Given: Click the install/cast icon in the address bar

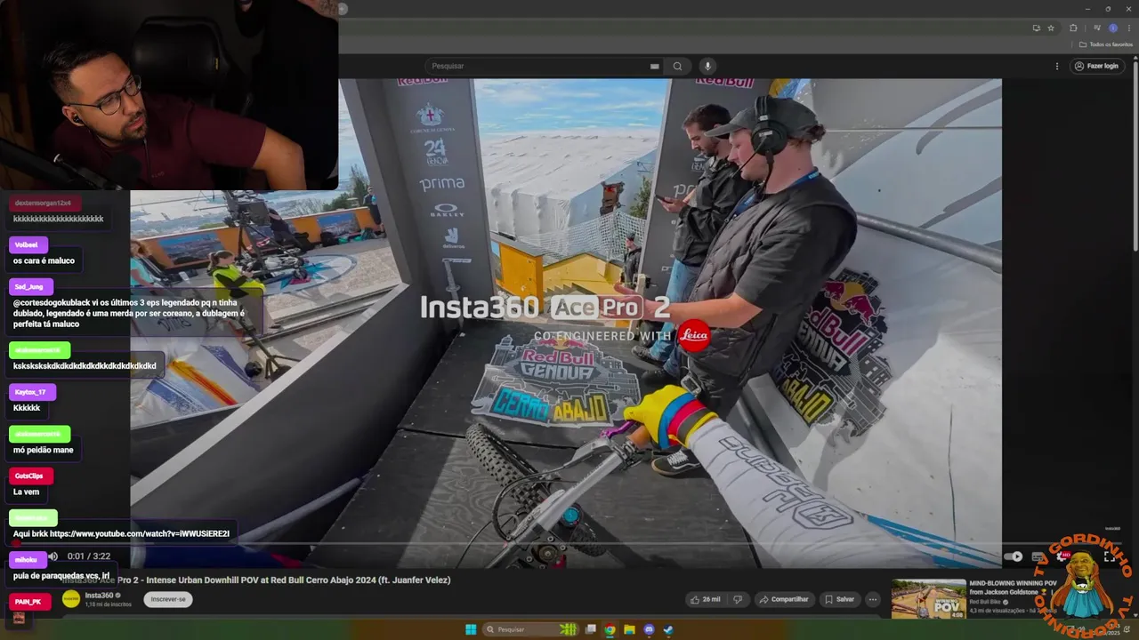Looking at the screenshot, I should pyautogui.click(x=1036, y=28).
